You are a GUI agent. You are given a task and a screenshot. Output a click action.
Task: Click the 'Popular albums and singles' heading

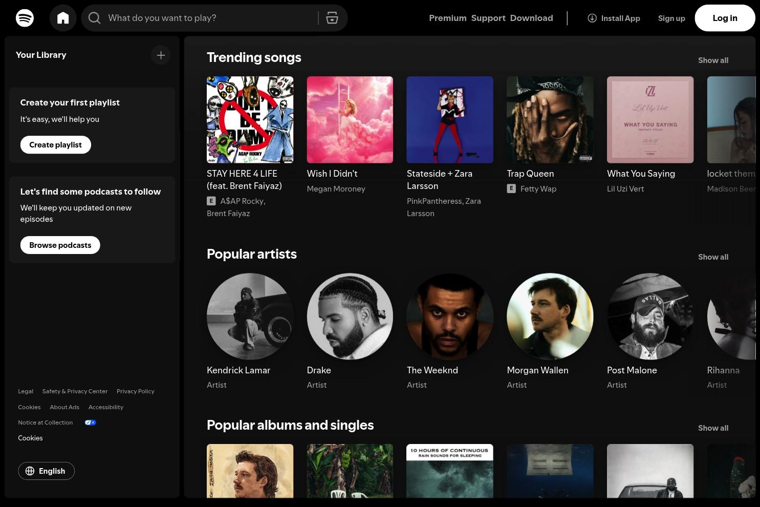click(x=290, y=425)
